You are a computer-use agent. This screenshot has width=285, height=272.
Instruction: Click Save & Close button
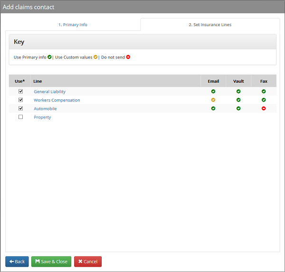point(51,262)
